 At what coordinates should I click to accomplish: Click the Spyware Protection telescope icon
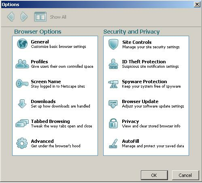coord(113,84)
